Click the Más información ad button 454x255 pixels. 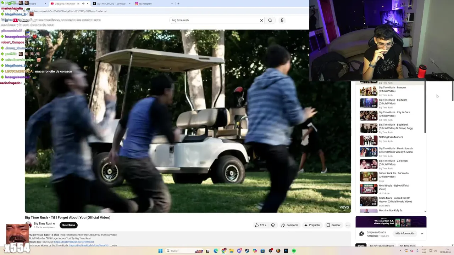click(x=405, y=233)
